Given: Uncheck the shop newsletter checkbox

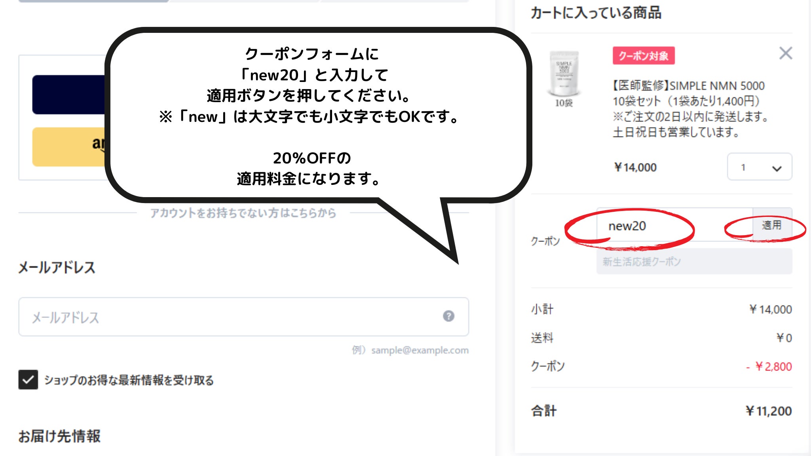Looking at the screenshot, I should (x=28, y=380).
